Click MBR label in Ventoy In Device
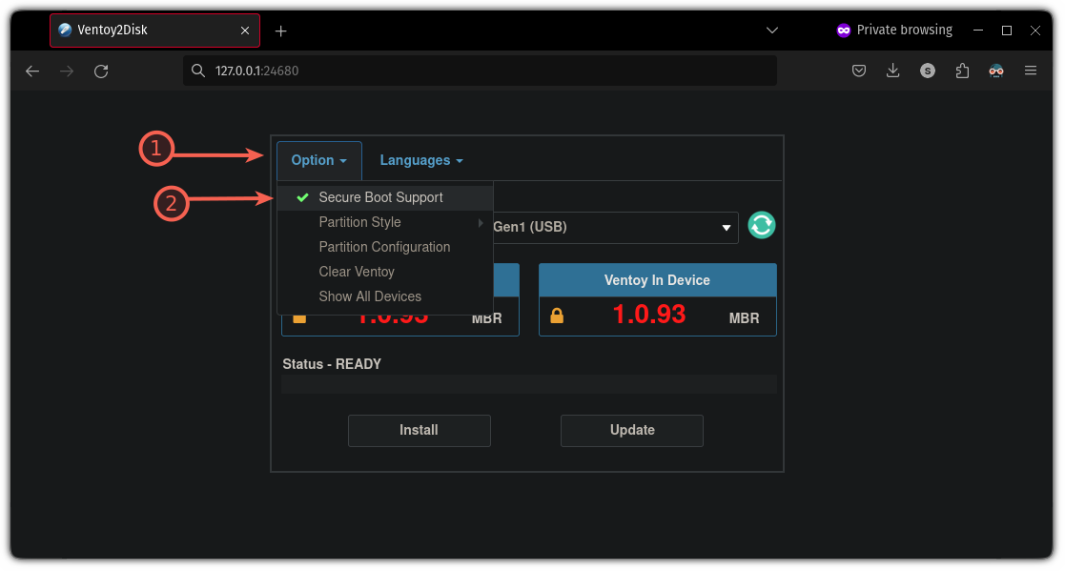This screenshot has height=571, width=1065. 744,318
